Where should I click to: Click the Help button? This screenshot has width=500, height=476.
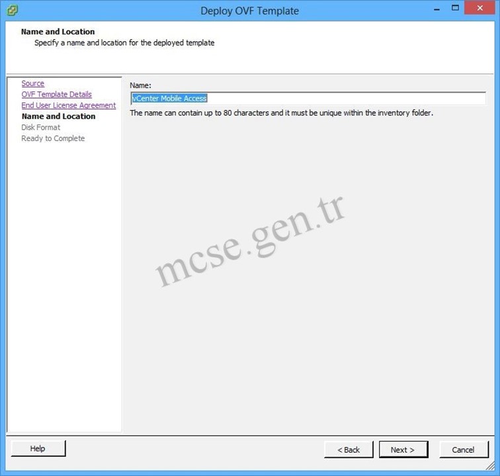pyautogui.click(x=38, y=449)
